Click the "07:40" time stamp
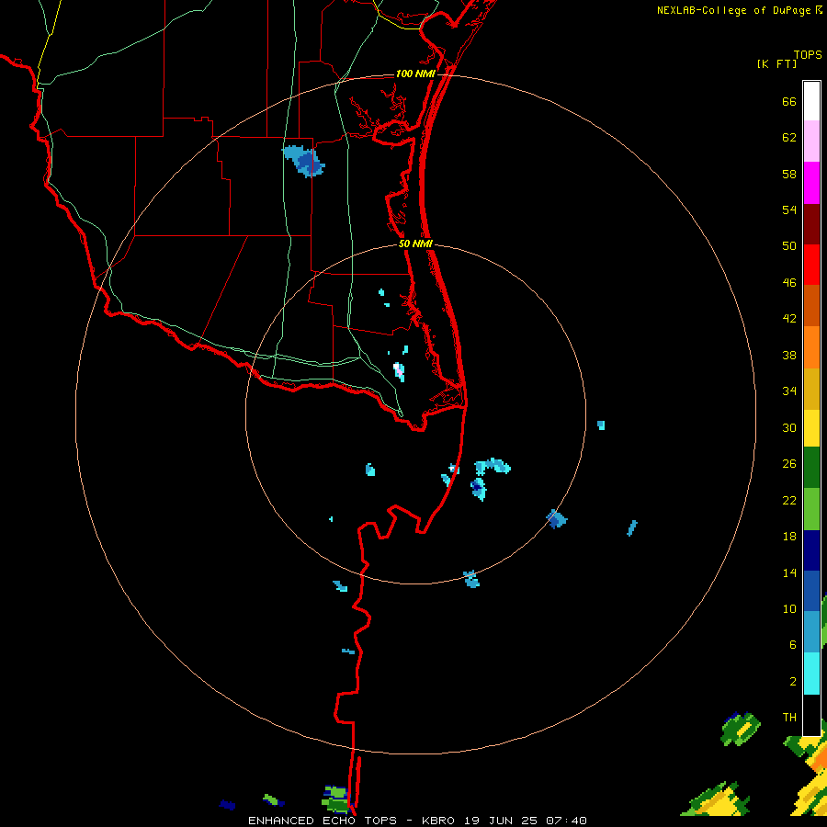Viewport: 827px width, 827px height. pos(566,821)
